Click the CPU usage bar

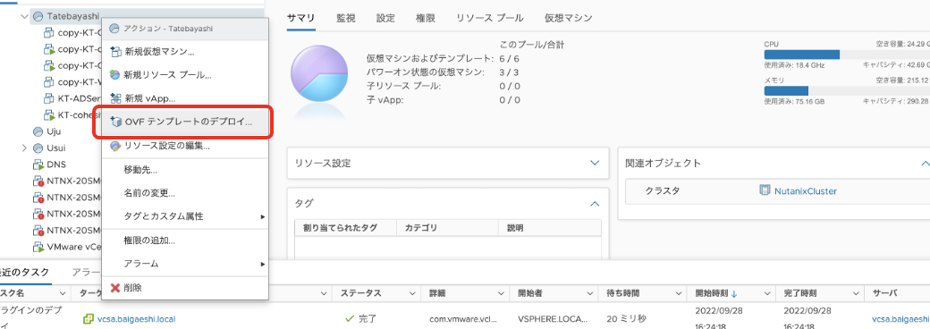point(847,55)
